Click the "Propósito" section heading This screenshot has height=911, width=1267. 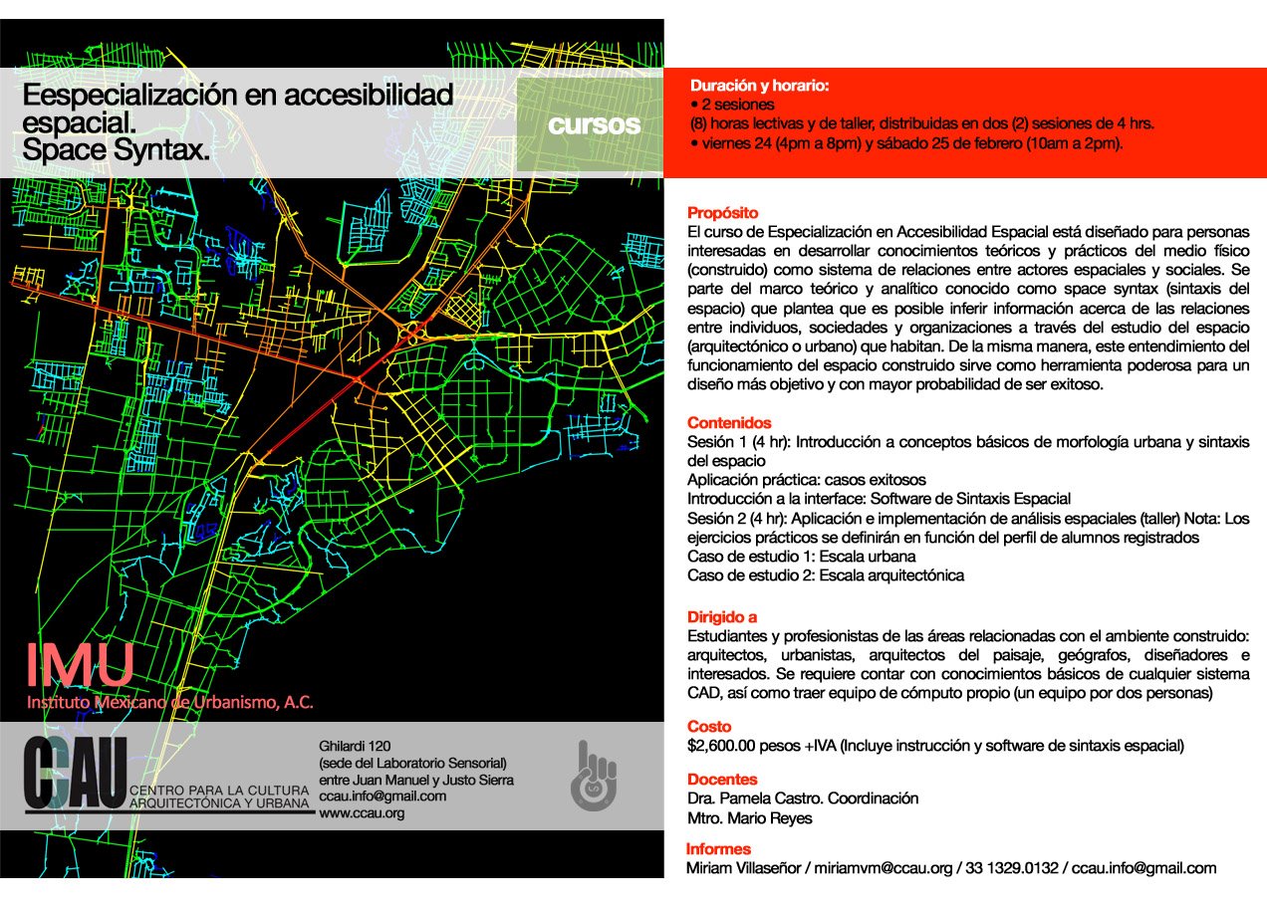coord(722,213)
